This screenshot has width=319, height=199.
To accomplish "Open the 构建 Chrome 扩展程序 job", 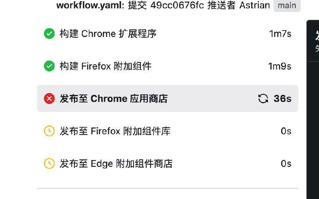I will (x=167, y=34).
